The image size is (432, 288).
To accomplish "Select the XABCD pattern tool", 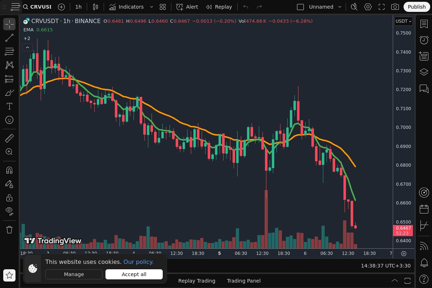I will (x=9, y=65).
